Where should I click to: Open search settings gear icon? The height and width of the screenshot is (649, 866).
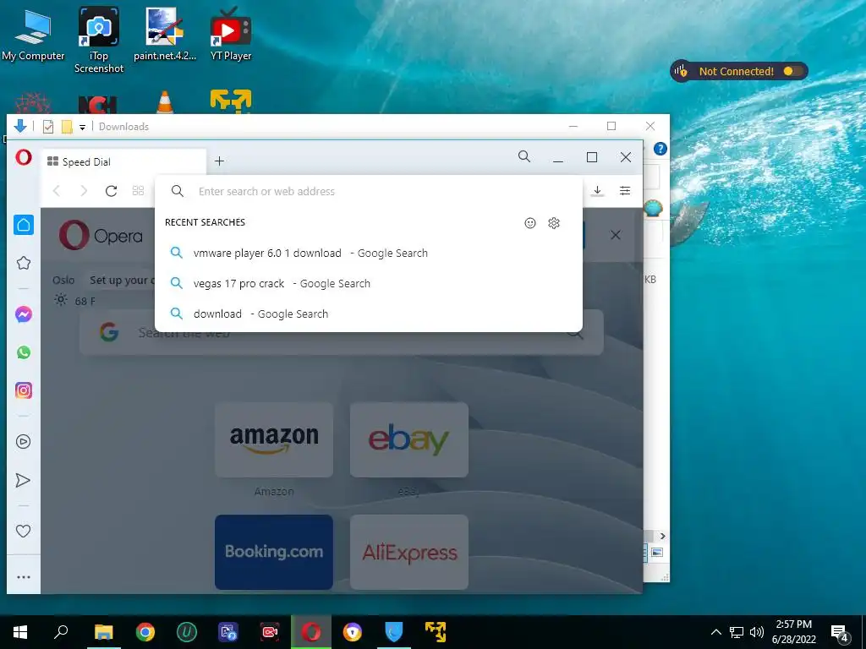coord(554,223)
